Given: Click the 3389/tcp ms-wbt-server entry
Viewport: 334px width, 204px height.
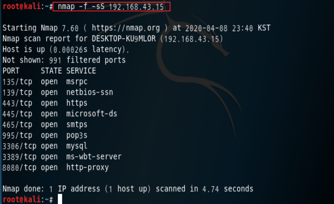Looking at the screenshot, I should pos(62,157).
